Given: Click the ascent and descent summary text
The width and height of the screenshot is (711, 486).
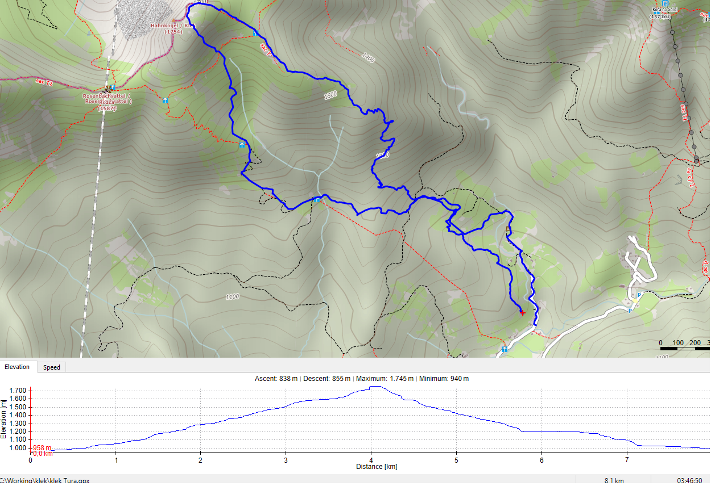Looking at the screenshot, I should (362, 379).
